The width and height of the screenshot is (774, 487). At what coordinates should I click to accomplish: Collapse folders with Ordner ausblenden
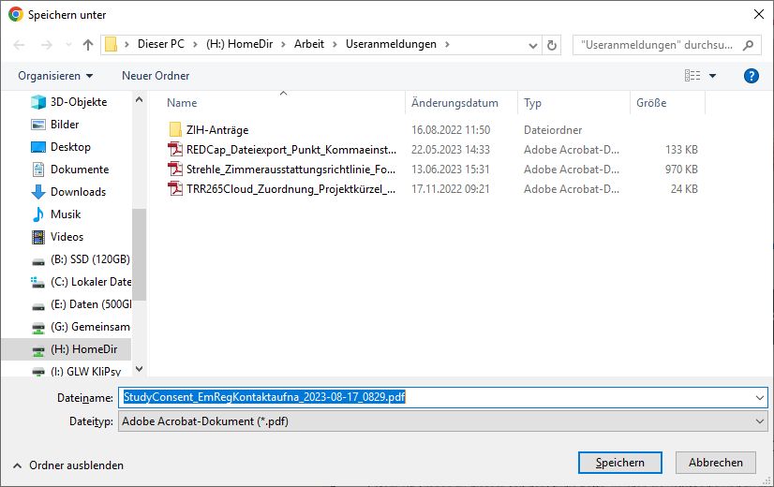(67, 465)
